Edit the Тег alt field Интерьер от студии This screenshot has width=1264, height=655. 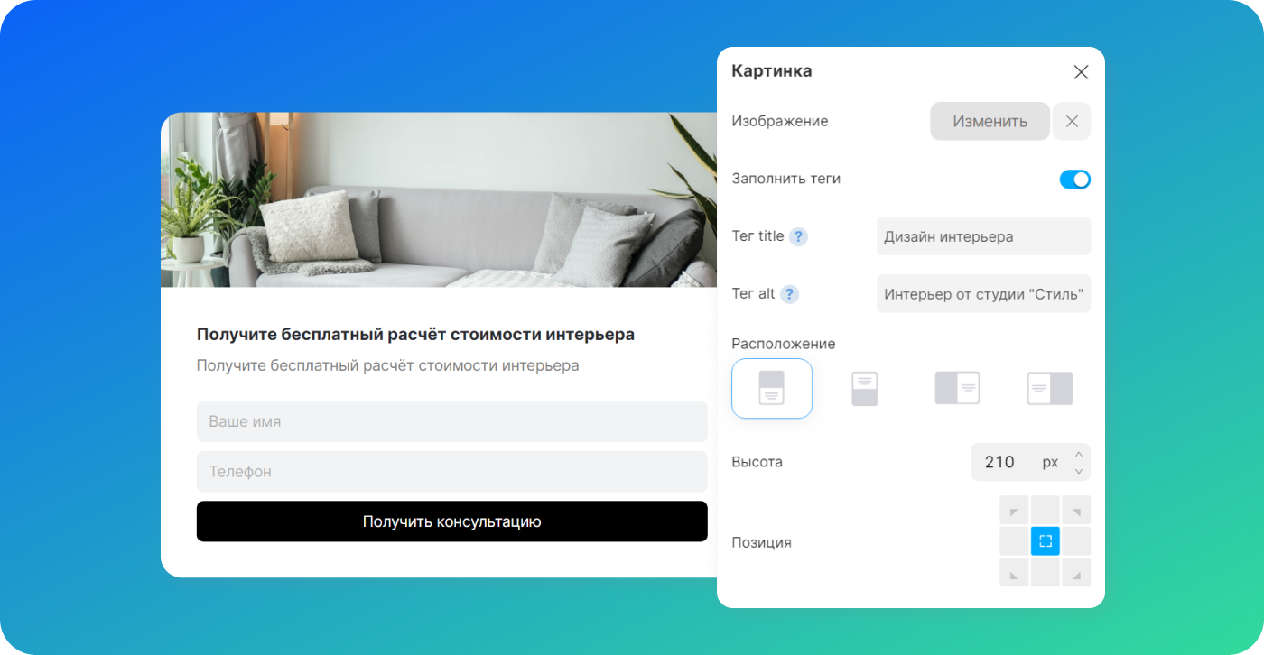click(983, 294)
